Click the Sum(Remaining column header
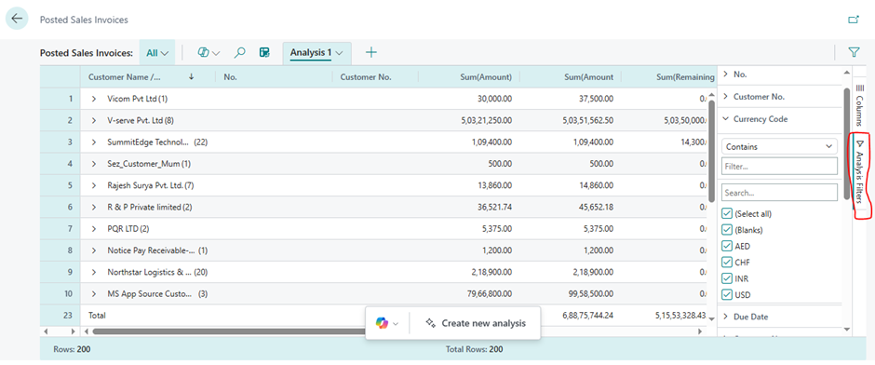875x365 pixels. (x=669, y=77)
